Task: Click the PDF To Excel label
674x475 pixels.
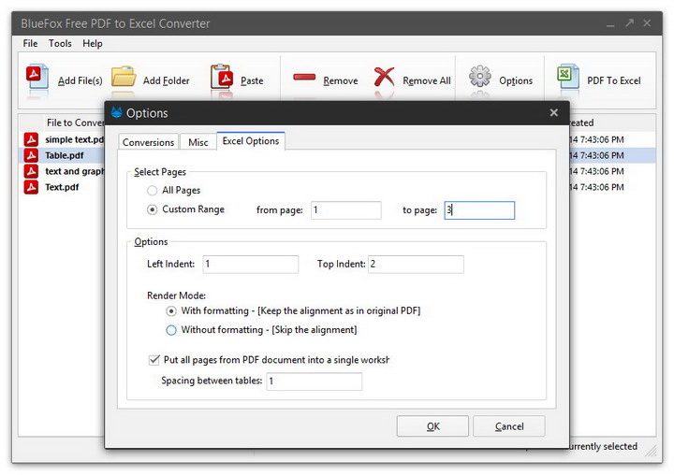Action: (x=614, y=80)
